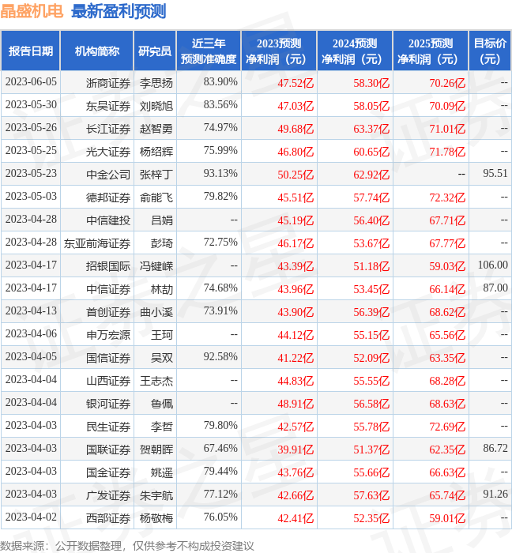This screenshot has height=553, width=512.
Task: Click the institution 招银国际
Action: (x=108, y=267)
